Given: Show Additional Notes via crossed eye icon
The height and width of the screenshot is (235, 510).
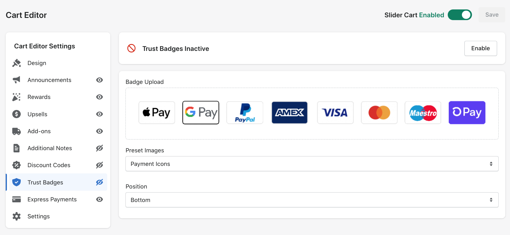Looking at the screenshot, I should pos(100,148).
